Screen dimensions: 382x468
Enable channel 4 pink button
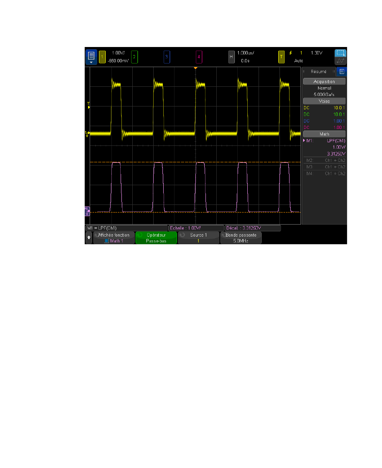point(199,57)
